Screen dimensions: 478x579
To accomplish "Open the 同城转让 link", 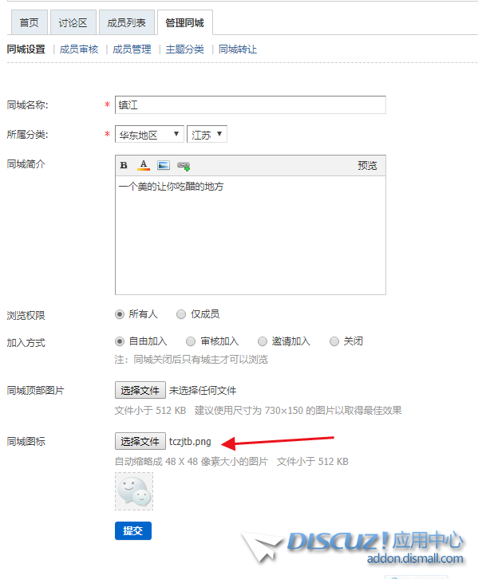I will 238,49.
